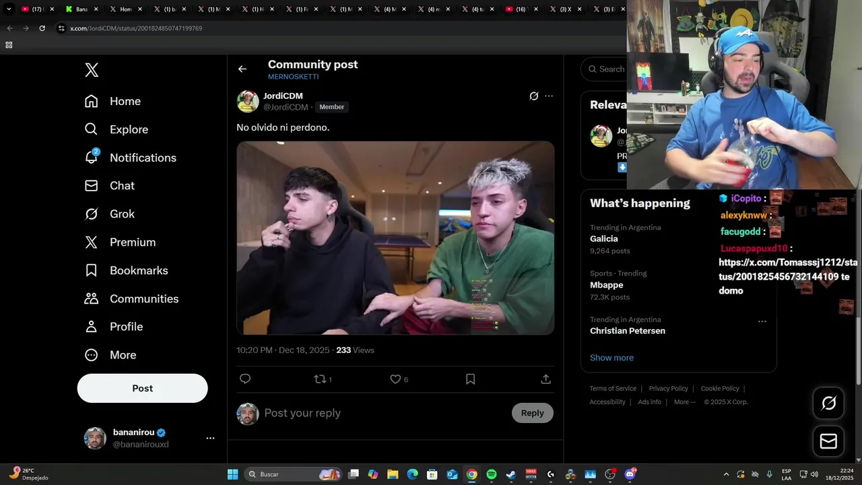
Task: Open Ads info footer link
Action: [x=649, y=402]
